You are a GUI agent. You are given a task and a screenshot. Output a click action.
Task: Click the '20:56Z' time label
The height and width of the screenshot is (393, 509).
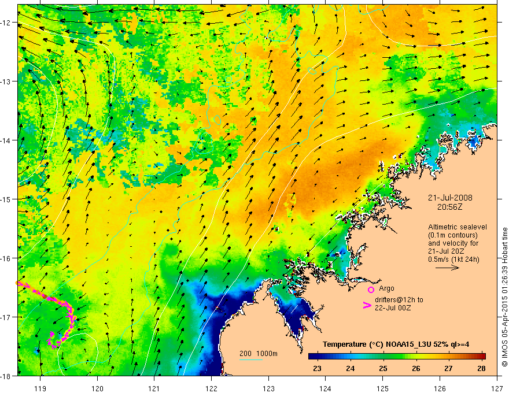449,207
